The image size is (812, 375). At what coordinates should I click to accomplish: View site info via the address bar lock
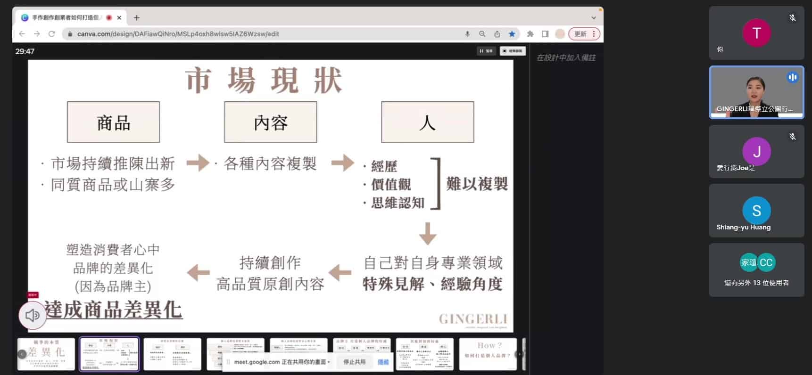[x=70, y=34]
